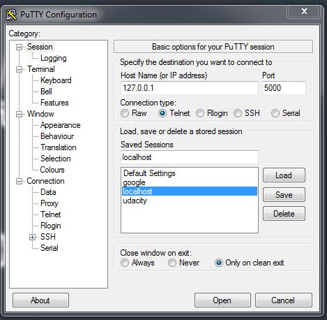
Task: Choose SSH connection type radio
Action: pyautogui.click(x=238, y=113)
